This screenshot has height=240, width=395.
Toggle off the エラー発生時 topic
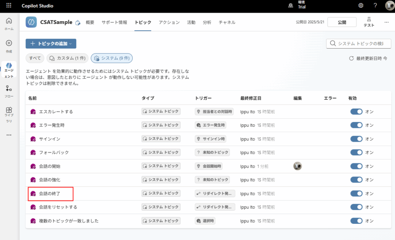356,125
